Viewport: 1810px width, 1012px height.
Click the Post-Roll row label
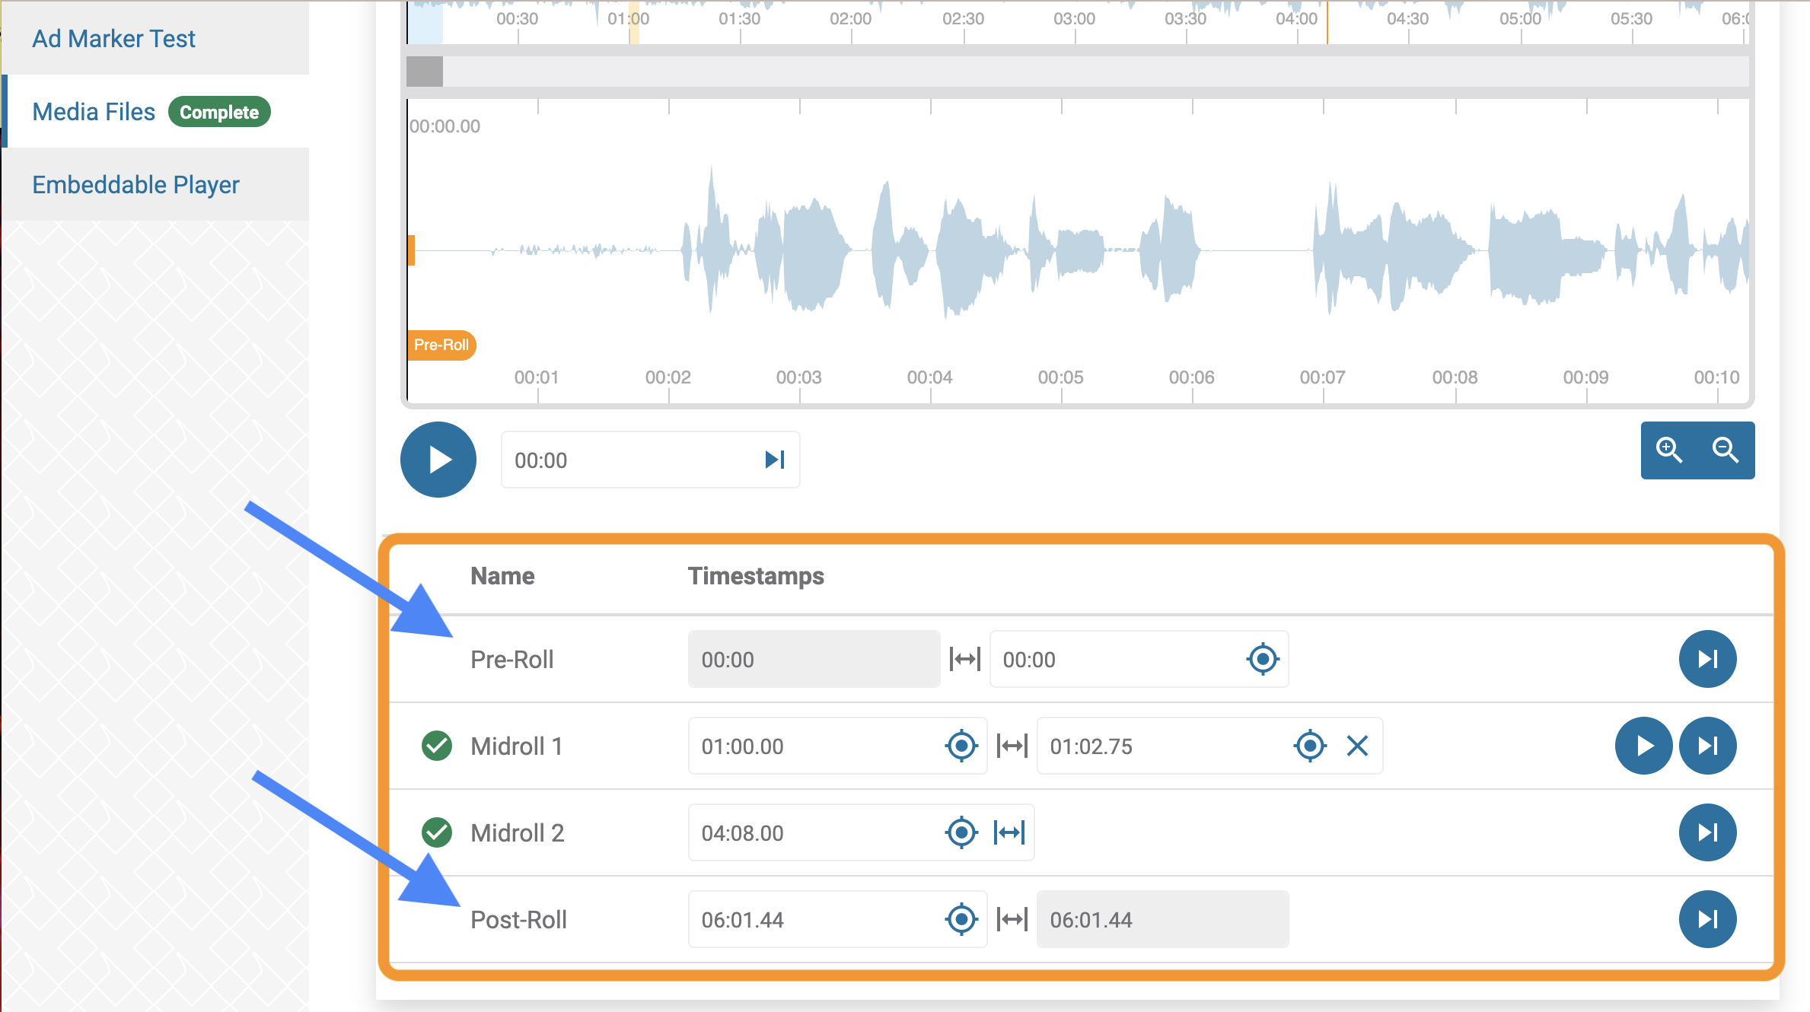click(x=518, y=919)
